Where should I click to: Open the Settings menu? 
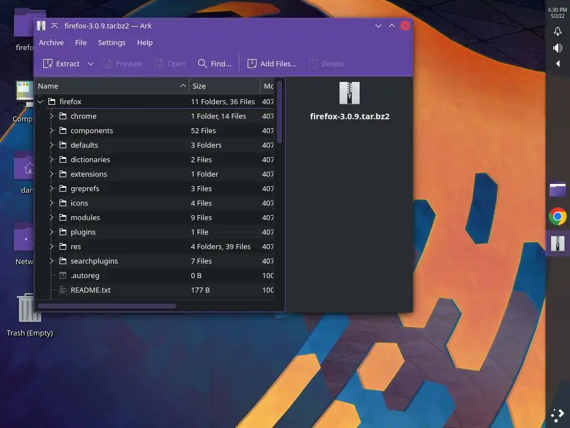click(x=111, y=42)
